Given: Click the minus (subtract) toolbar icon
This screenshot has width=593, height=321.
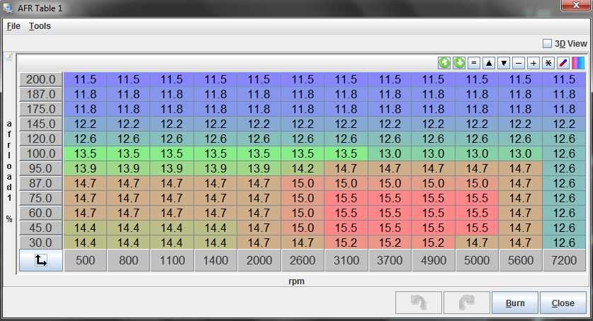Looking at the screenshot, I should [x=519, y=63].
